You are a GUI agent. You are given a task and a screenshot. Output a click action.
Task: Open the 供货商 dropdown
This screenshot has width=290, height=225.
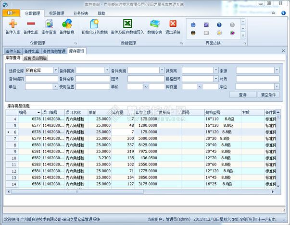[x=216, y=70]
